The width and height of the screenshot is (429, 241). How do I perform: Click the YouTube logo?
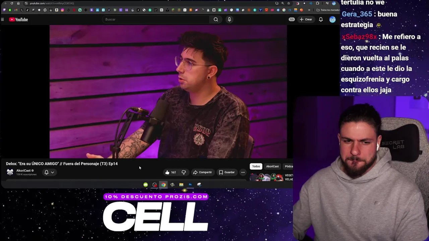click(18, 19)
